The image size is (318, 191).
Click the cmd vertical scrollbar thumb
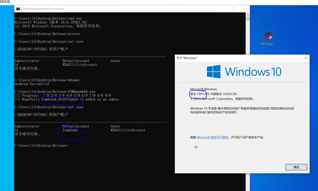(x=248, y=19)
